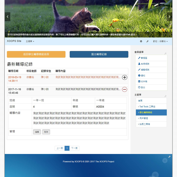Click 上一頁 pagination link

60,148
